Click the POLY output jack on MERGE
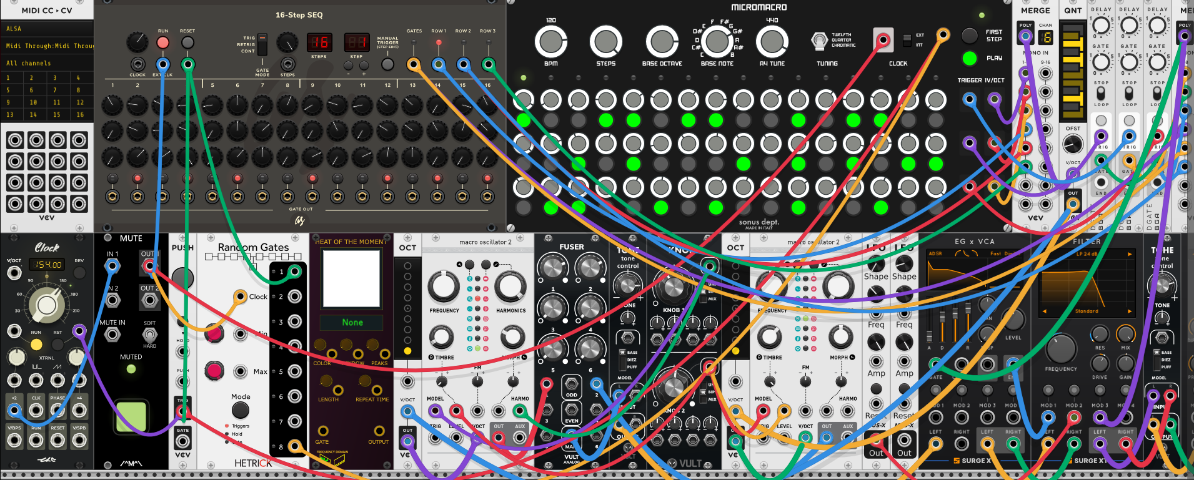 pyautogui.click(x=1025, y=36)
